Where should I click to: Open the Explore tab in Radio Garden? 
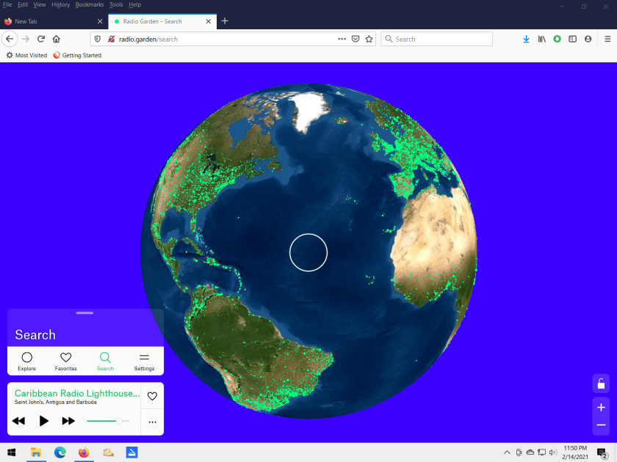(27, 361)
